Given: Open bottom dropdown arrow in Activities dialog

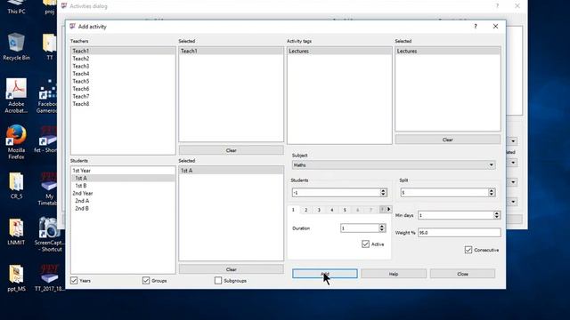Looking at the screenshot, I should (513, 202).
